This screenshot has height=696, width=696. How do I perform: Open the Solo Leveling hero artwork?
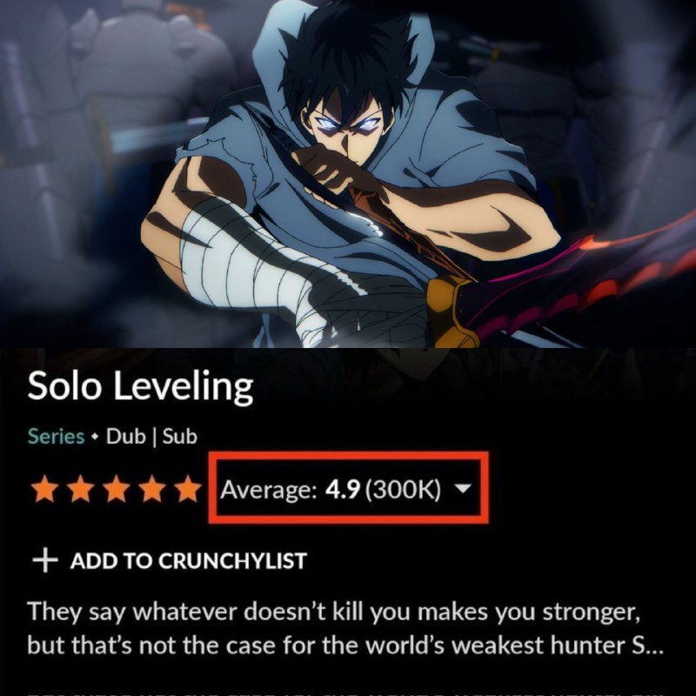(x=348, y=173)
